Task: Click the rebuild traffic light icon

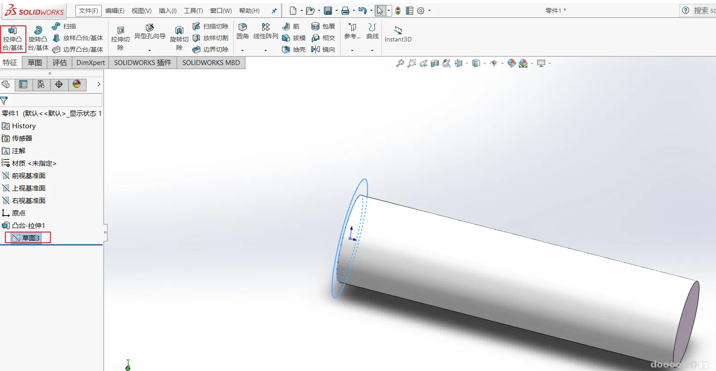Action: pyautogui.click(x=398, y=11)
